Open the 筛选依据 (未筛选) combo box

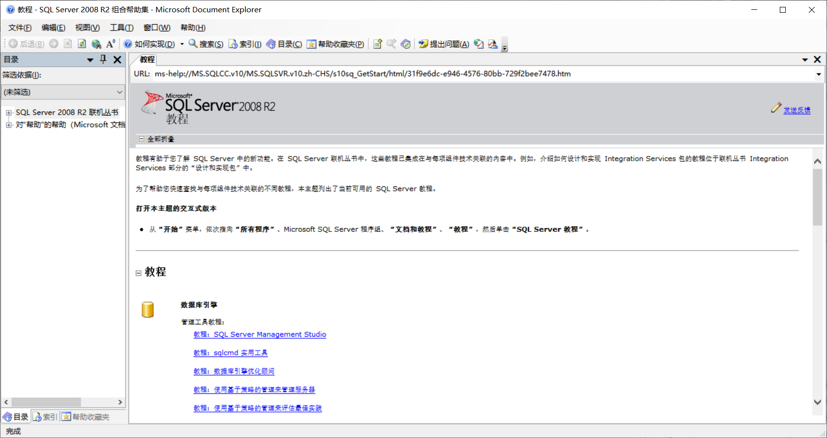coord(63,92)
